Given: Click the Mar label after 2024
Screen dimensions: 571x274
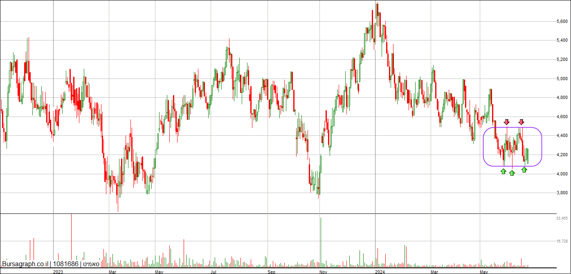Looking at the screenshot, I should [435, 272].
